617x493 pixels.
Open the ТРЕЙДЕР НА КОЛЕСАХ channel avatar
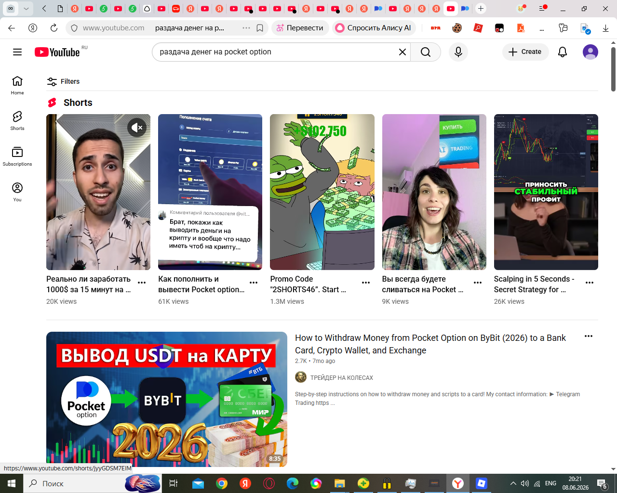coord(301,377)
